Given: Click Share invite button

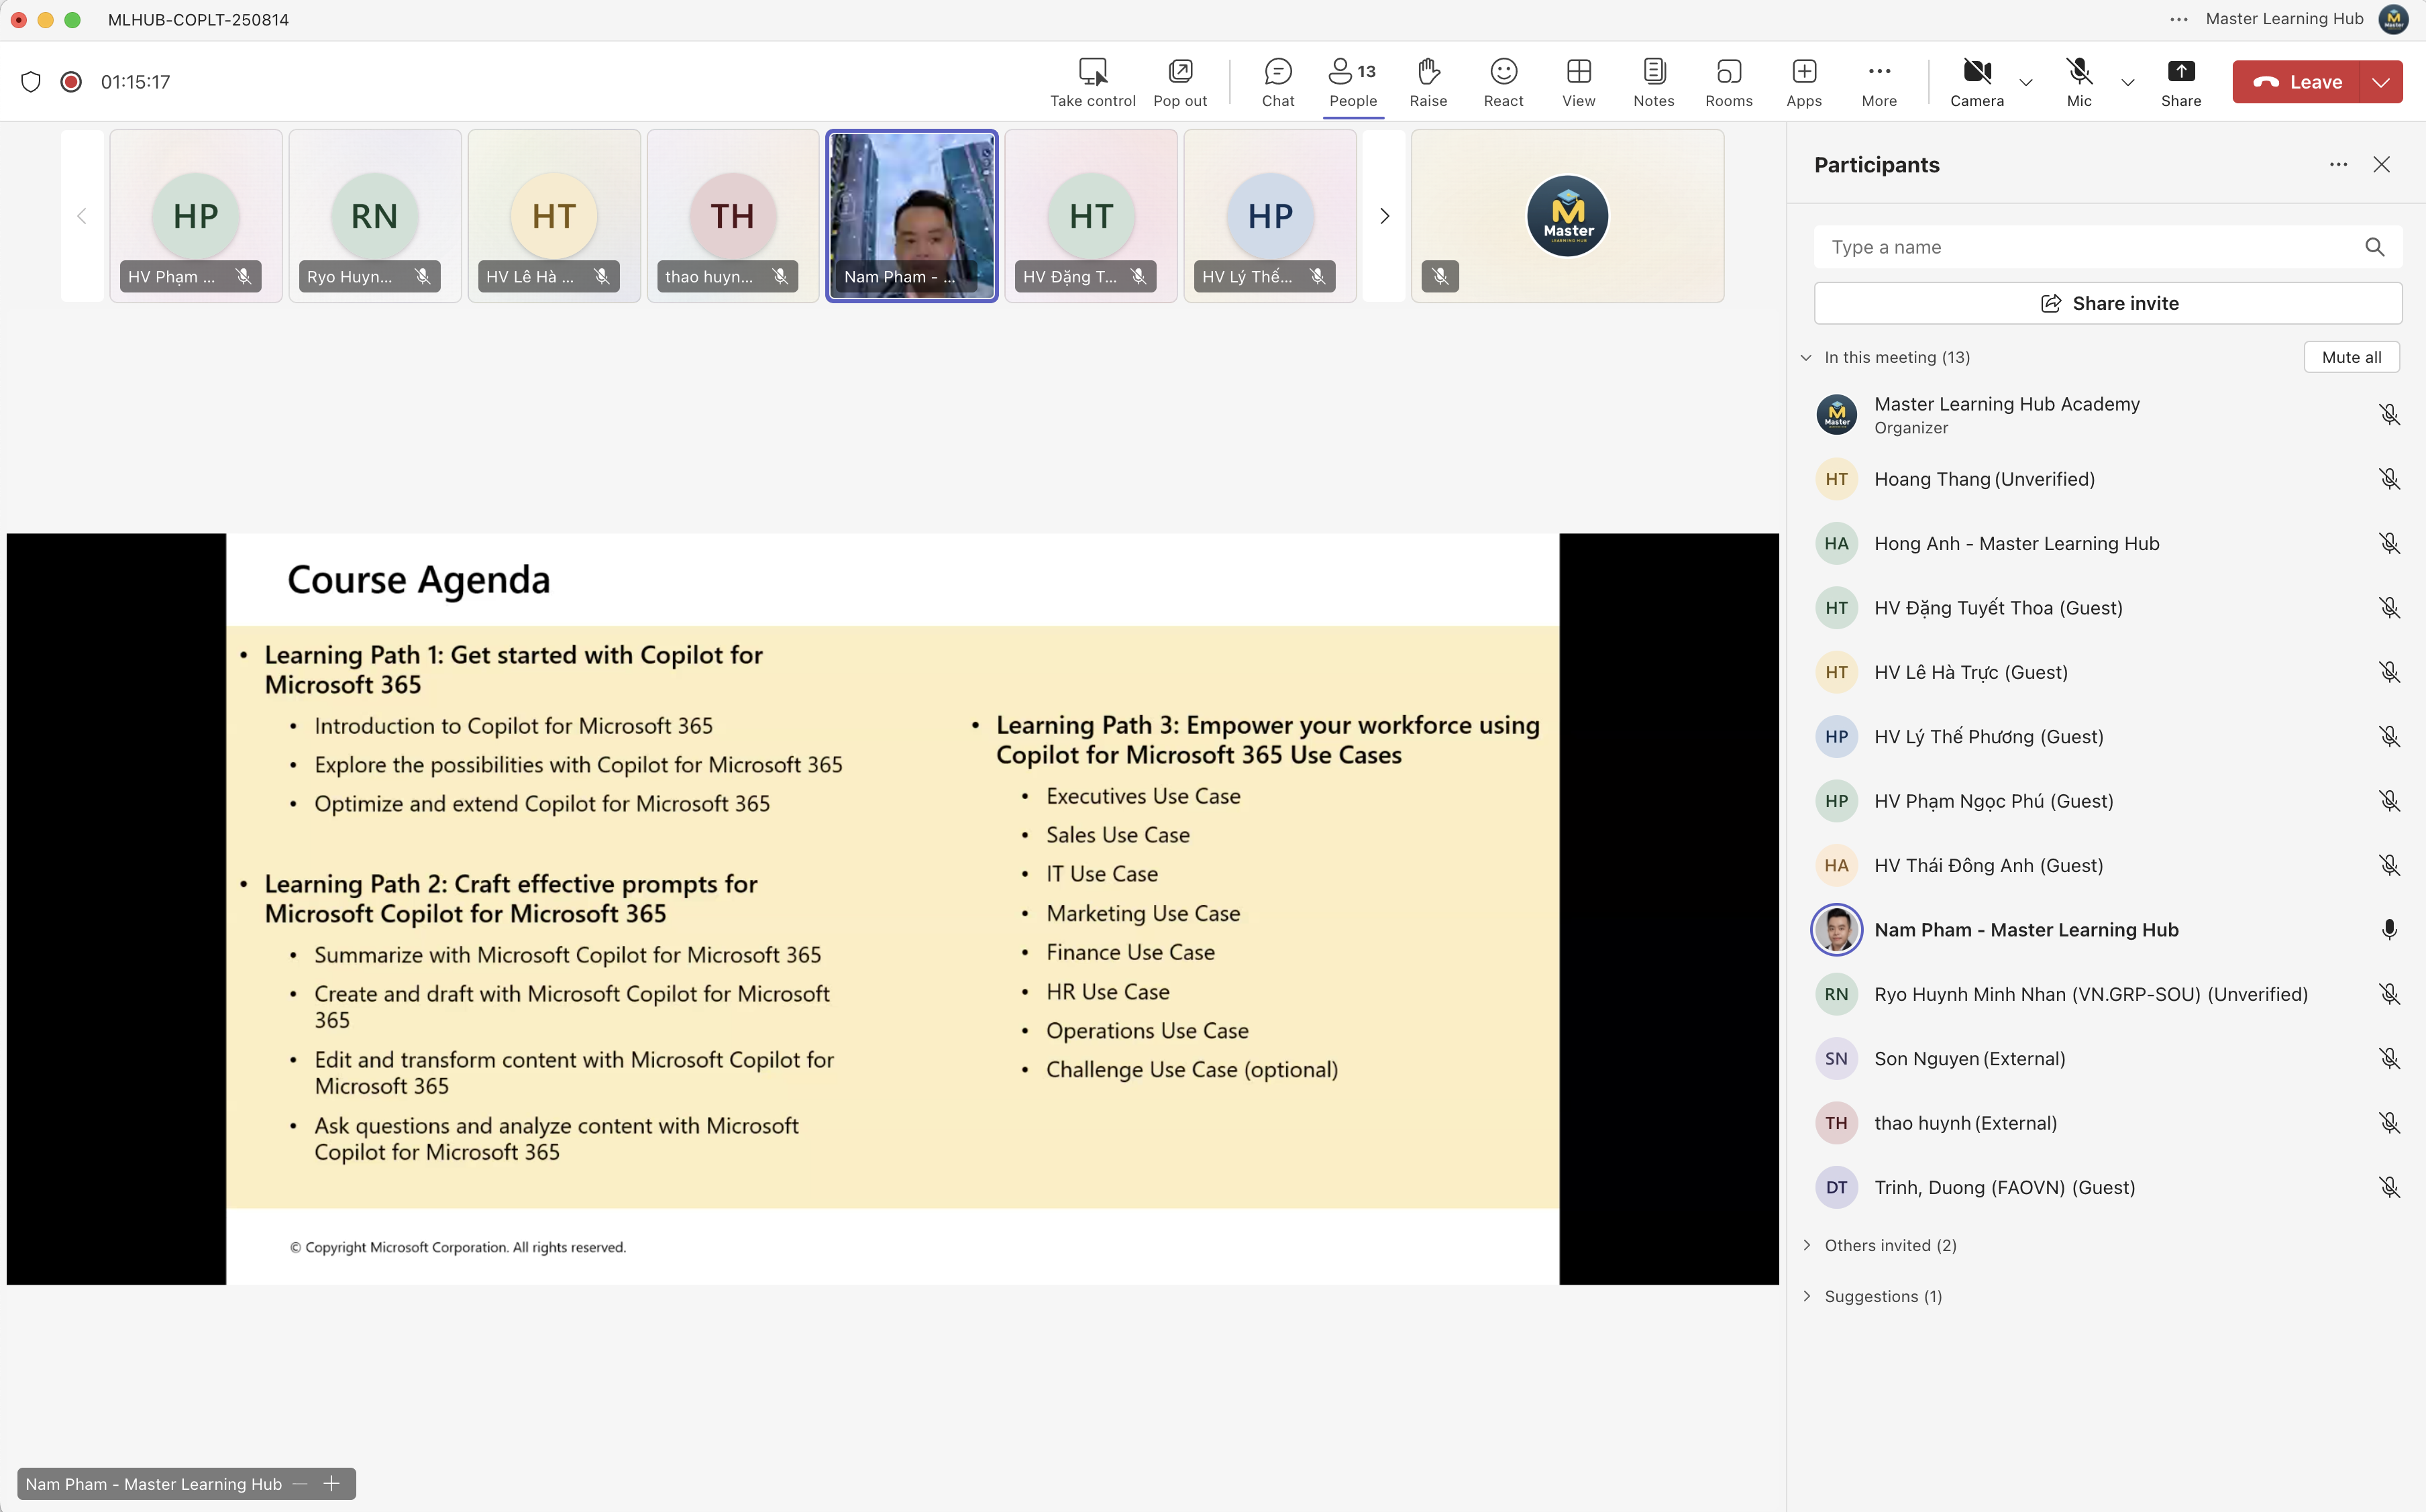Looking at the screenshot, I should [2107, 303].
